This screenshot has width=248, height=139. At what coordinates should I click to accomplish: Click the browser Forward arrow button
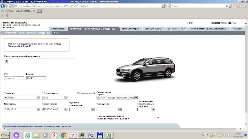tap(8, 6)
